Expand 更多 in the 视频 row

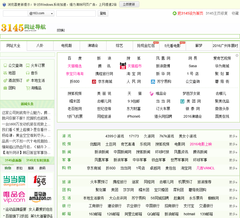tap(233, 144)
